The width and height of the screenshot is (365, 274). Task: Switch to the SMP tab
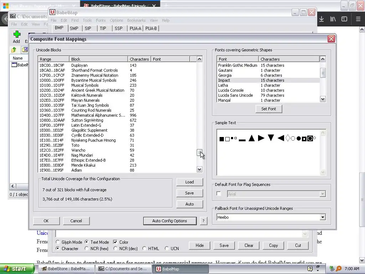[x=74, y=29]
